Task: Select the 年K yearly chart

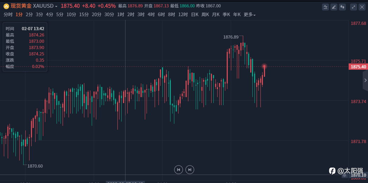Action: [237, 15]
